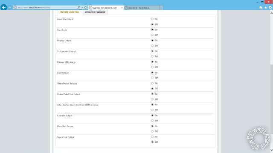The width and height of the screenshot is (273, 153).
Task: Turn Door Lock On
Action: click(x=152, y=30)
